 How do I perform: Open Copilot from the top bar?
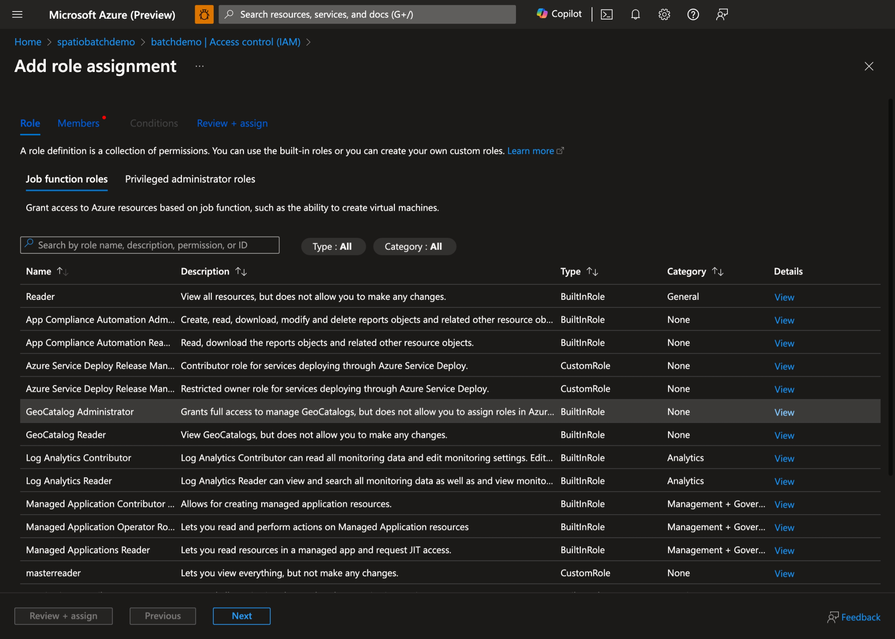pyautogui.click(x=559, y=14)
